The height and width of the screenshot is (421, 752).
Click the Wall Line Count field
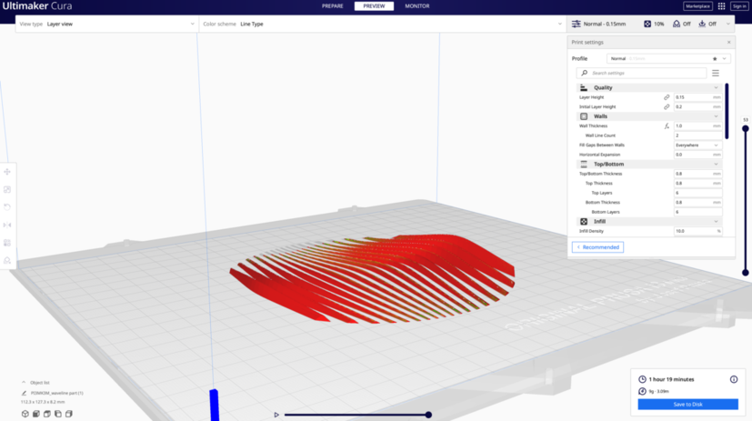click(x=697, y=135)
